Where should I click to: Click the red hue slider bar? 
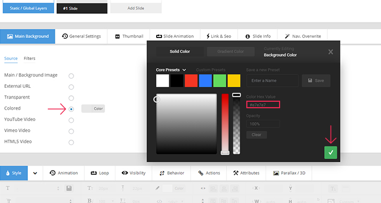tap(225, 124)
